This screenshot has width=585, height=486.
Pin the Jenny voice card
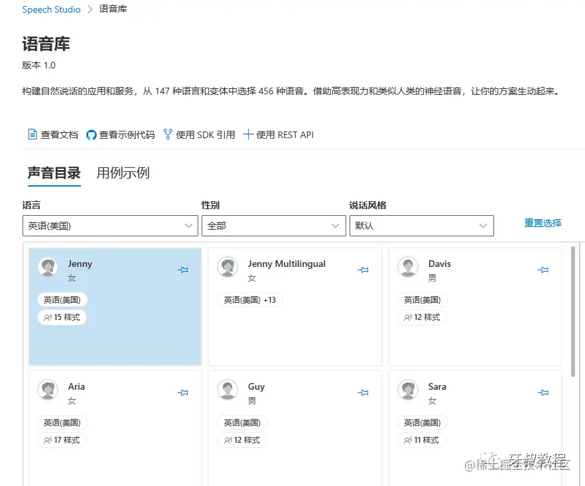[x=183, y=270]
